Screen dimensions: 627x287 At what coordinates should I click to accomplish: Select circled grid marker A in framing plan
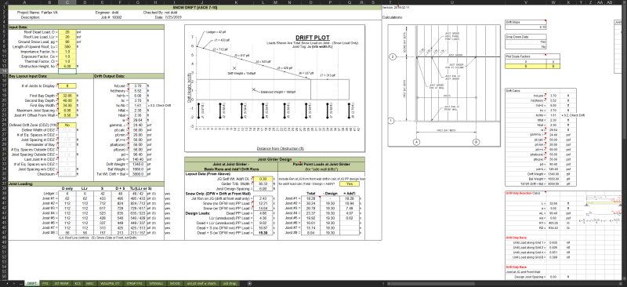(417, 142)
